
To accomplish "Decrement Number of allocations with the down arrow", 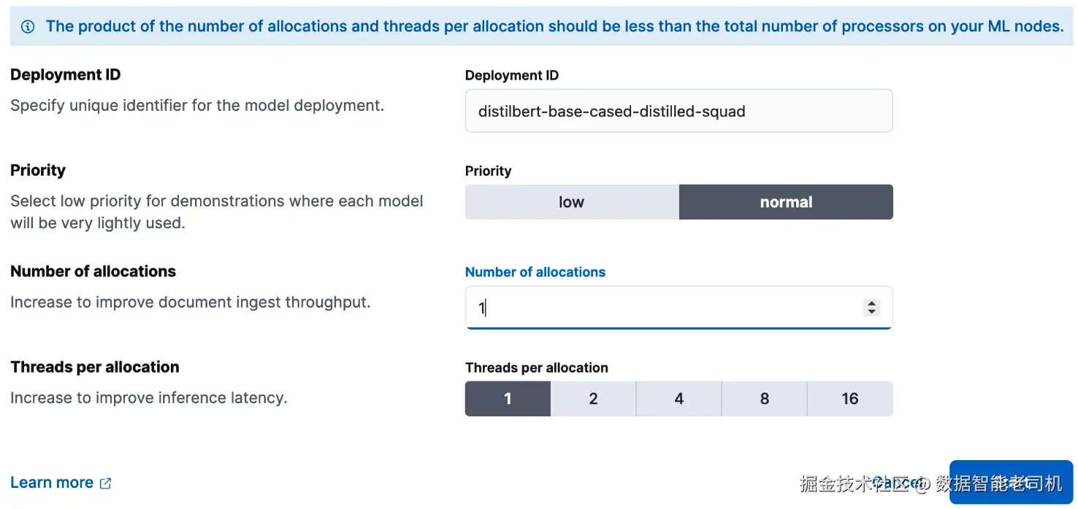I will pos(871,312).
